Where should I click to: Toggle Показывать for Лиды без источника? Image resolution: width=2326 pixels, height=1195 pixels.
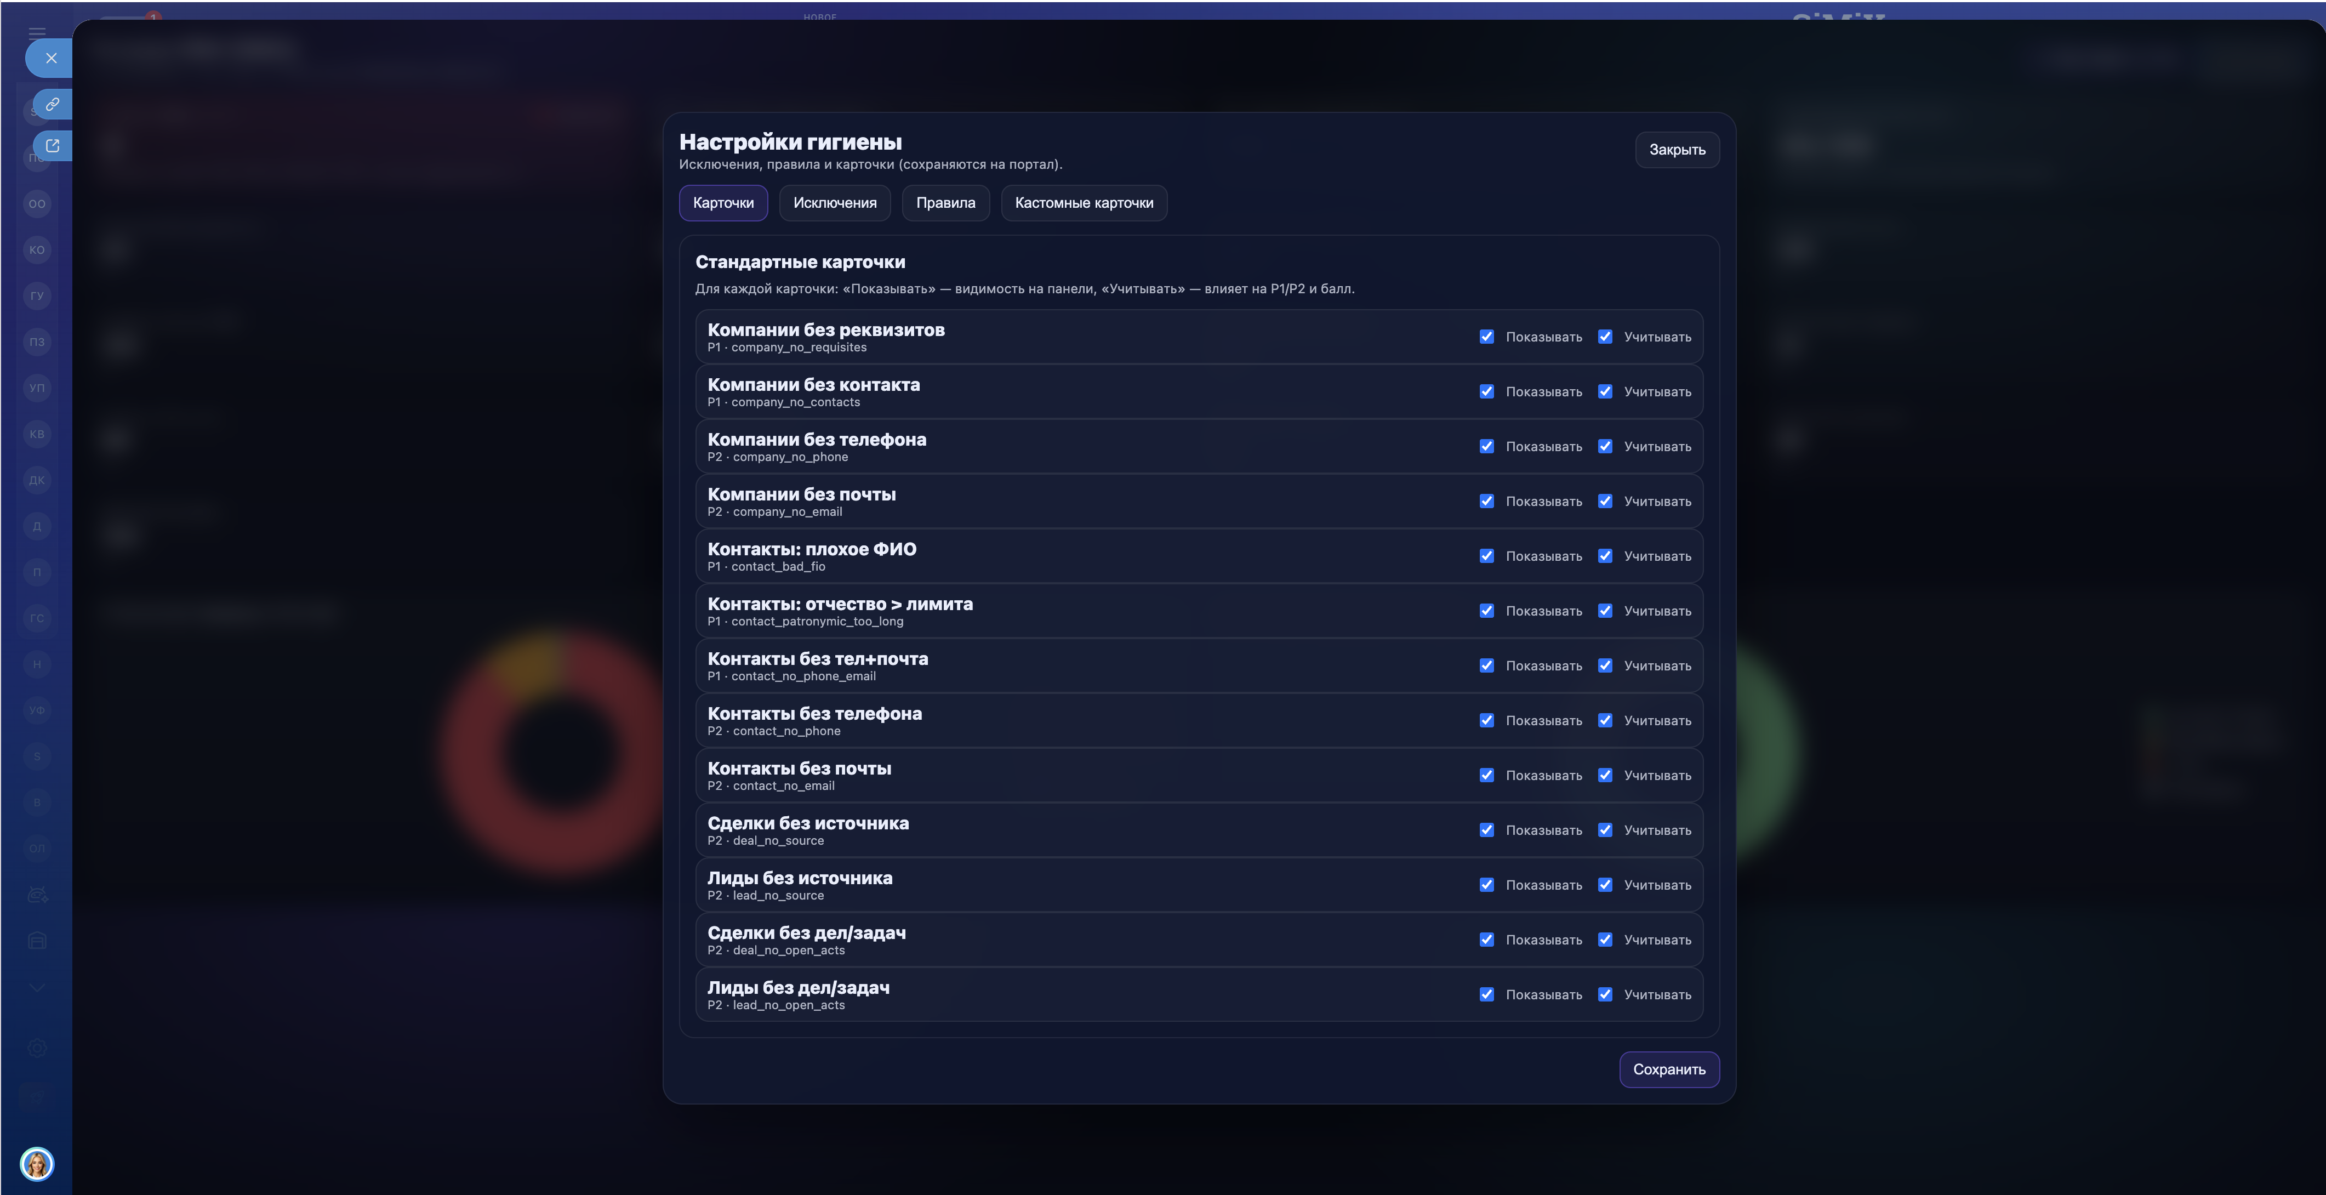tap(1486, 885)
